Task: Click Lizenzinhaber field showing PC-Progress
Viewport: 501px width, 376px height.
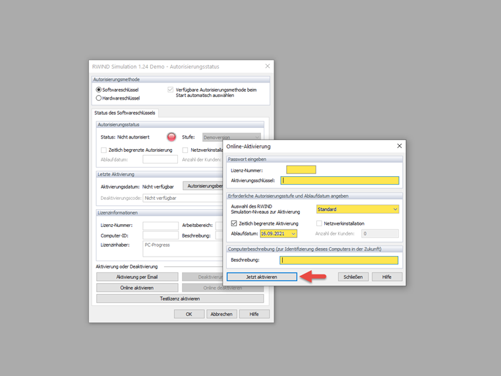Action: pyautogui.click(x=183, y=249)
